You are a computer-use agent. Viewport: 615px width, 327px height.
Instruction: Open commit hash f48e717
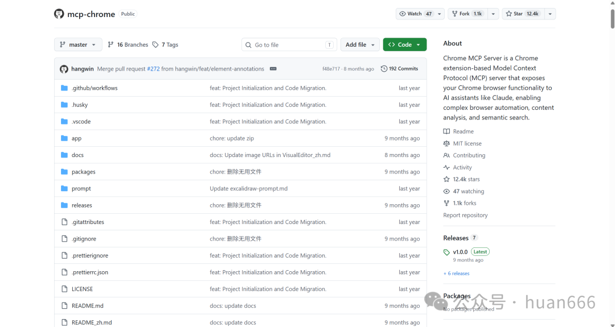click(x=331, y=69)
